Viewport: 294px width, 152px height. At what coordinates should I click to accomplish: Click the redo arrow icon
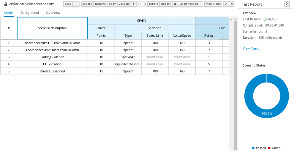click(x=145, y=4)
